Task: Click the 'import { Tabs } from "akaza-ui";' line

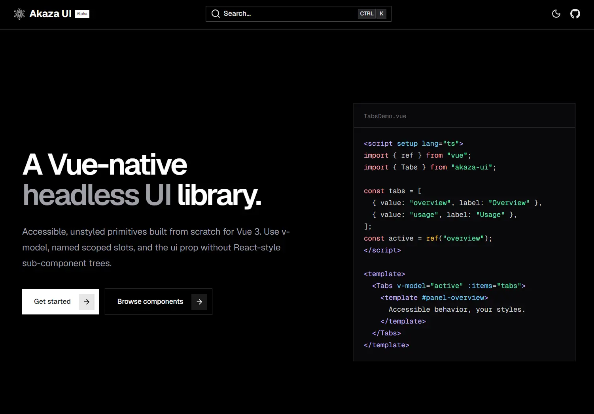Action: click(x=430, y=167)
